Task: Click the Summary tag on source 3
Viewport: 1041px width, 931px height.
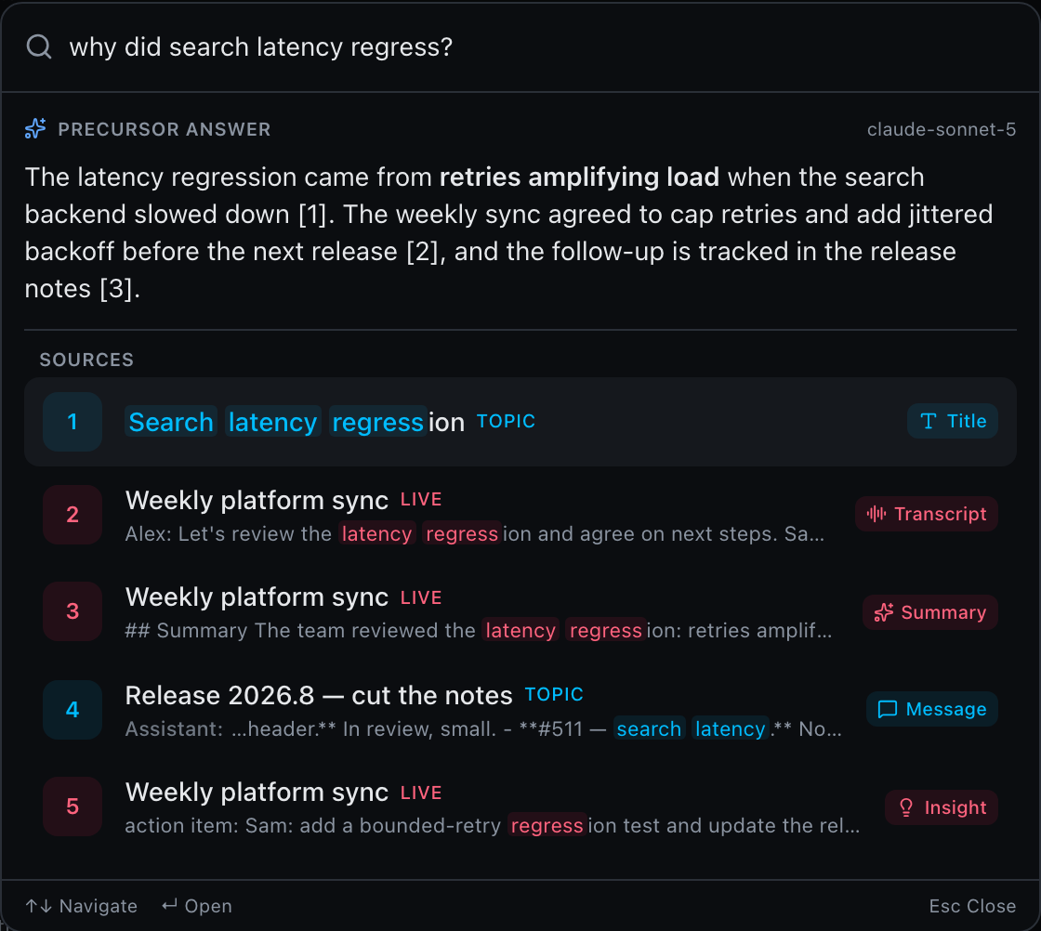Action: coord(930,612)
